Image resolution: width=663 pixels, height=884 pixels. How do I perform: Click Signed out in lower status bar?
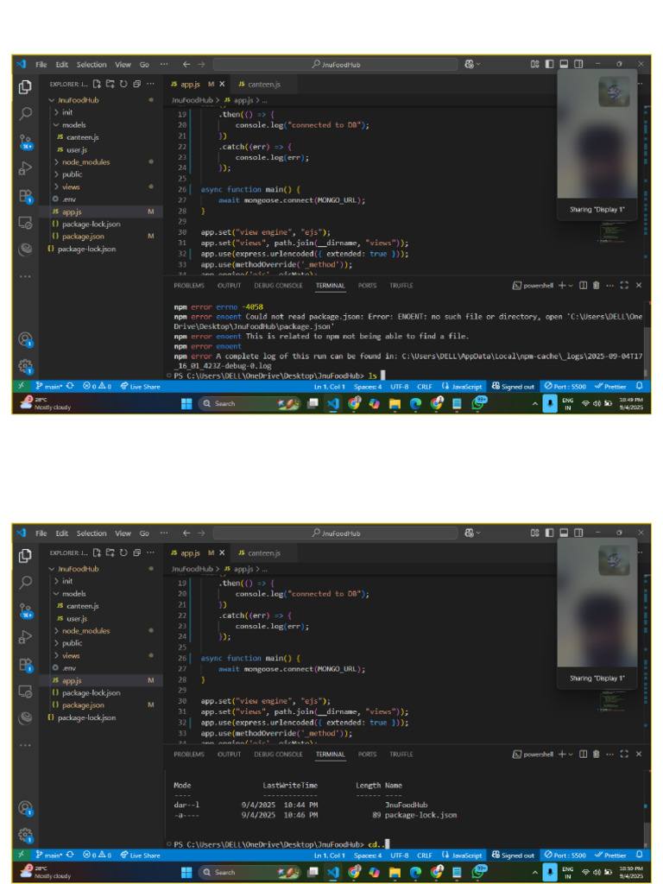[513, 855]
